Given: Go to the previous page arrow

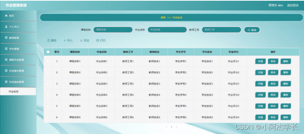Looking at the screenshot, I should [166, 127].
